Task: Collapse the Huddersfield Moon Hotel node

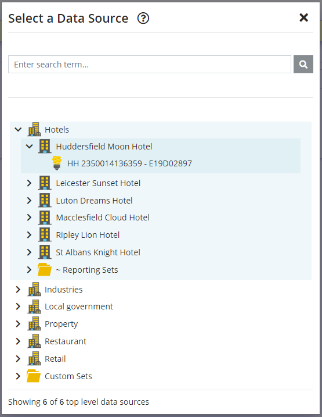Action: tap(29, 146)
